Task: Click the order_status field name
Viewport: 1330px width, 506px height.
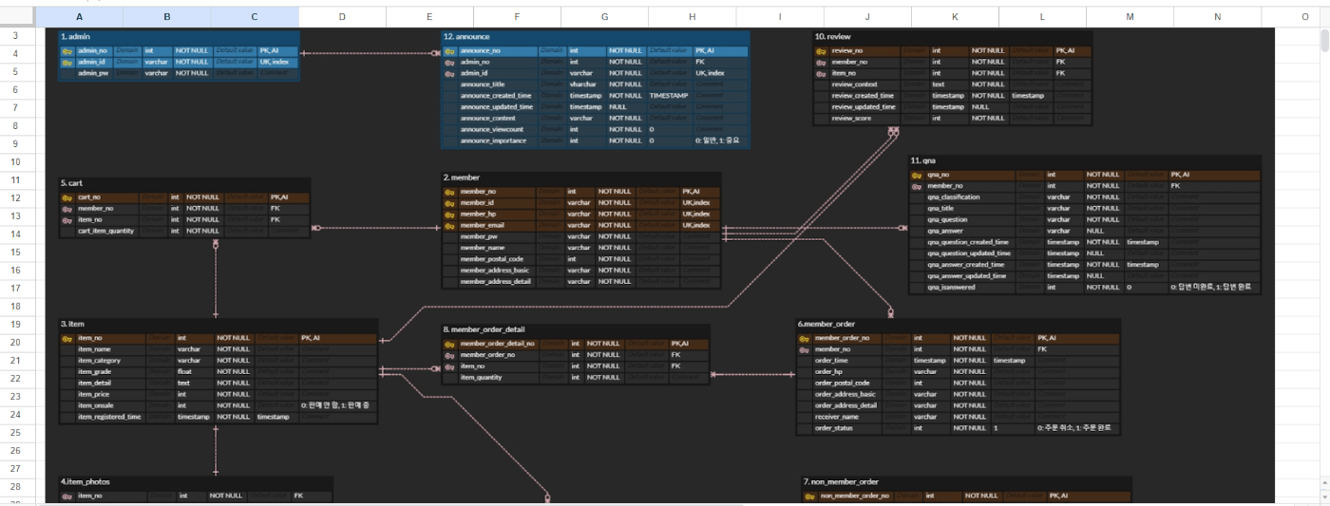Action: click(834, 428)
